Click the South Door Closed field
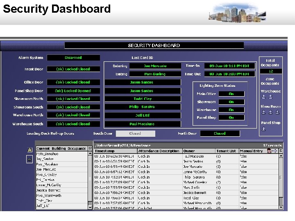 [x=136, y=133]
